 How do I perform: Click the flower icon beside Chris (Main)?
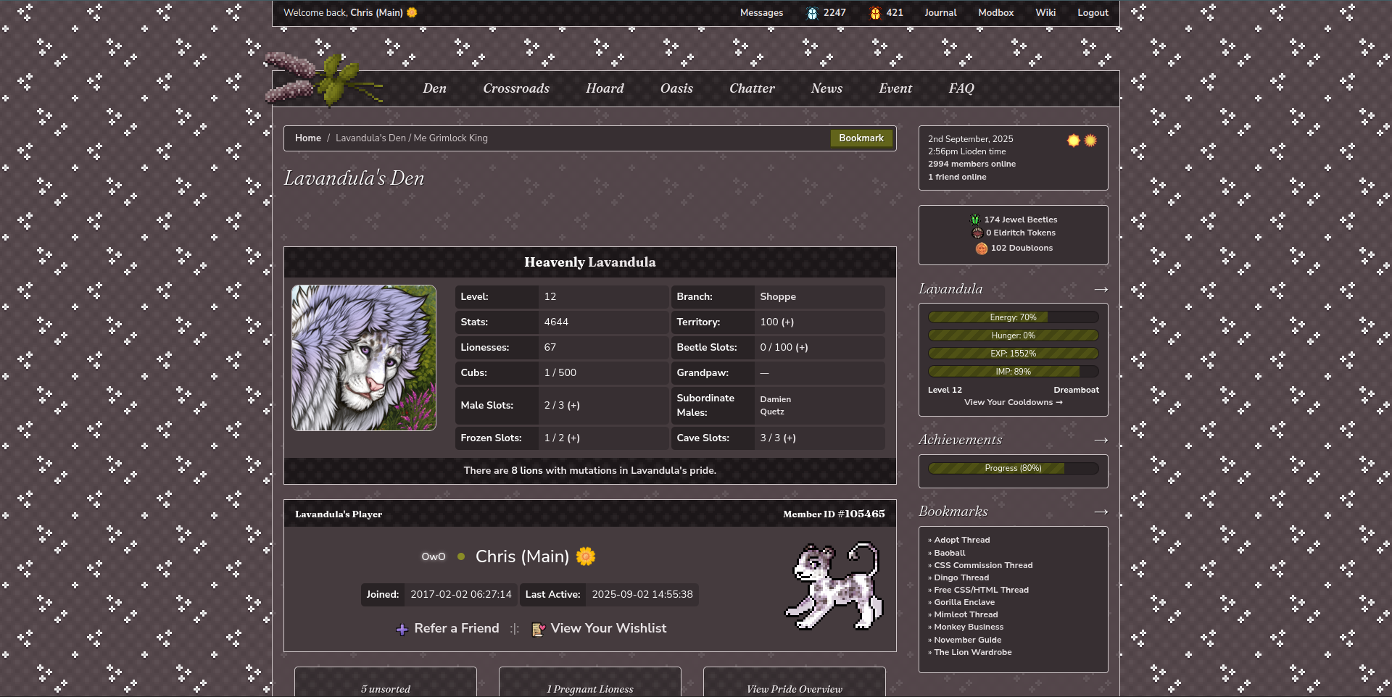coord(586,556)
